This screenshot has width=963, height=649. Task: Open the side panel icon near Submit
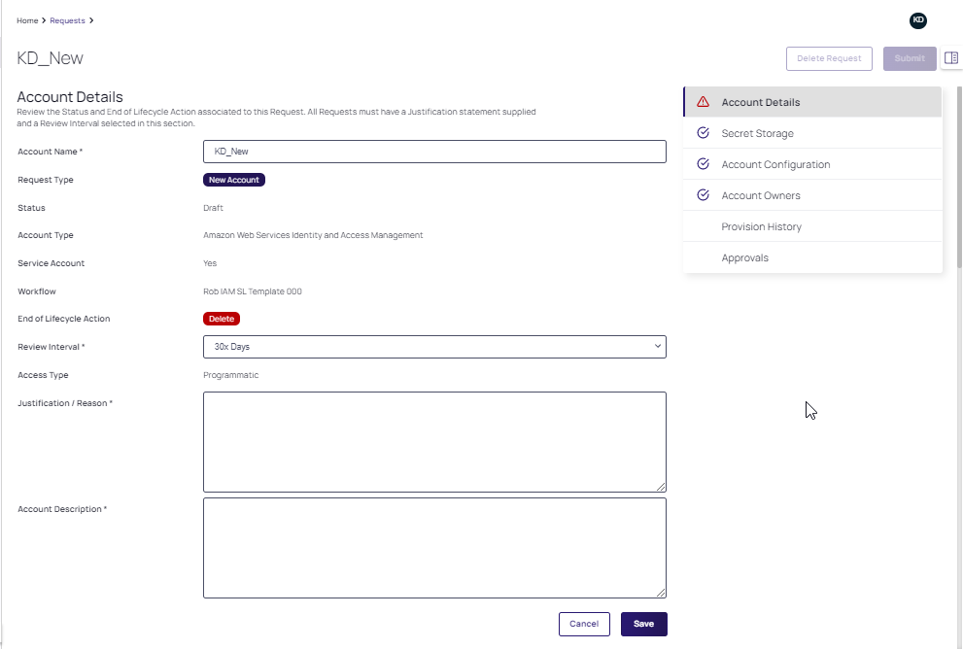tap(953, 58)
